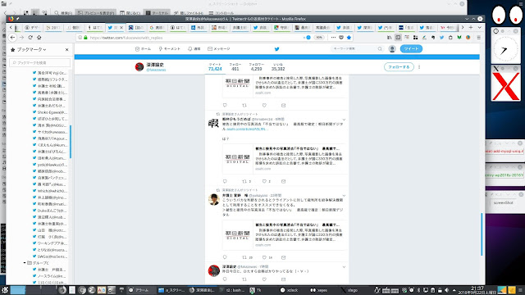Click the フォローする follow button

tap(399, 67)
